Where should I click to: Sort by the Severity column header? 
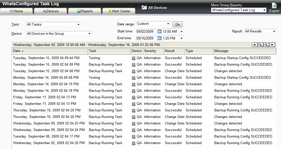(x=153, y=51)
